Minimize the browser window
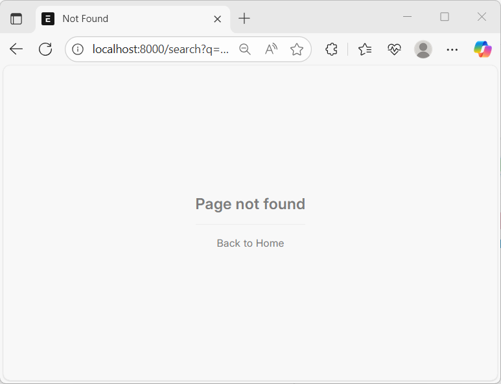The image size is (501, 384). [x=407, y=17]
